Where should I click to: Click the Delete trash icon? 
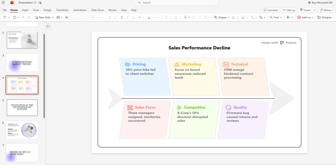(x=29, y=17)
